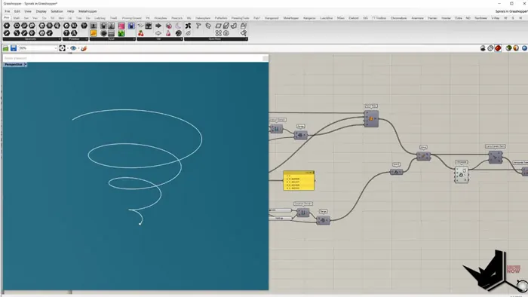
Task: Switch to the Ladybug component tab
Action: (100, 18)
